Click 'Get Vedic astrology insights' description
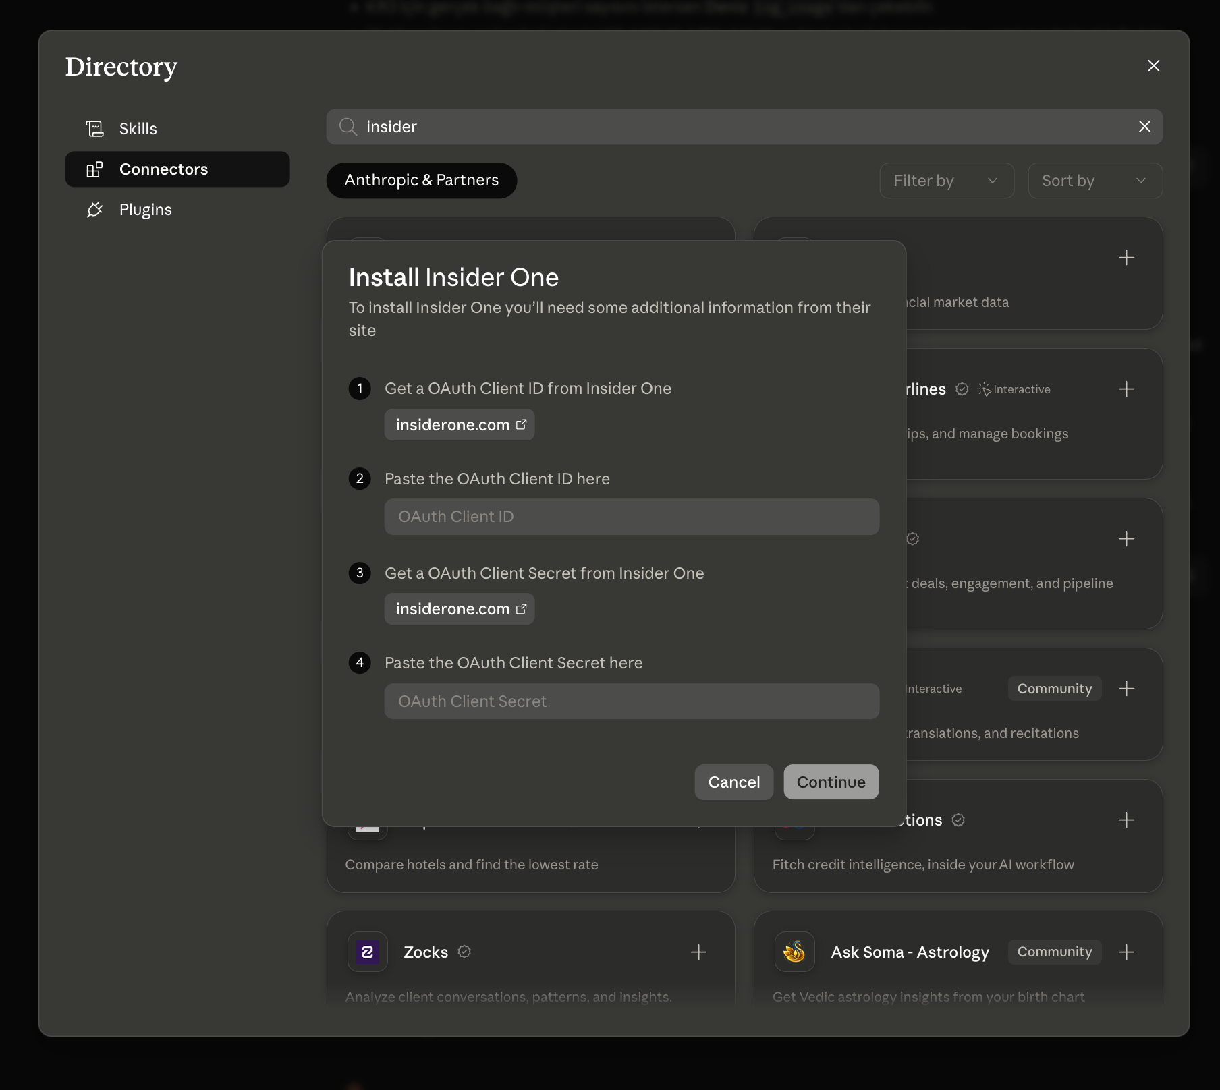 tap(928, 997)
